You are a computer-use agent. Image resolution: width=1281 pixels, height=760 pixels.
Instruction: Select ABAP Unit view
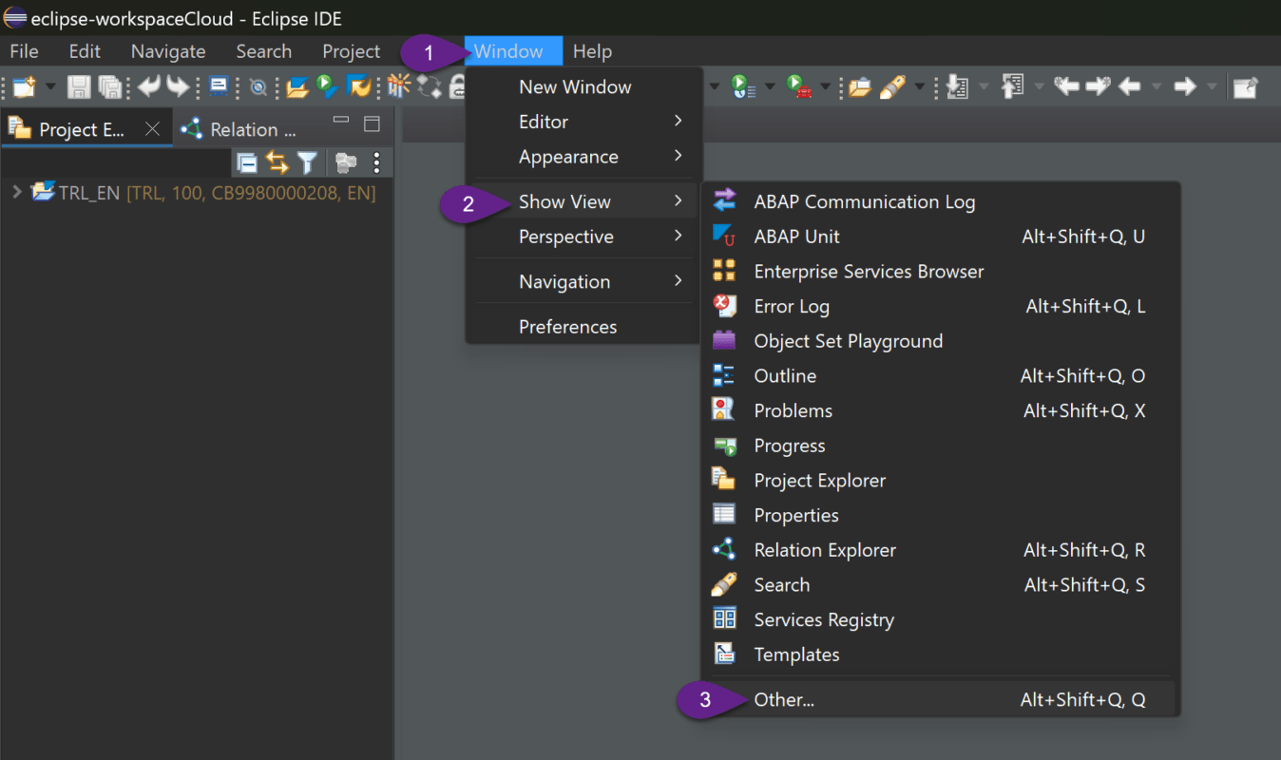(941, 237)
